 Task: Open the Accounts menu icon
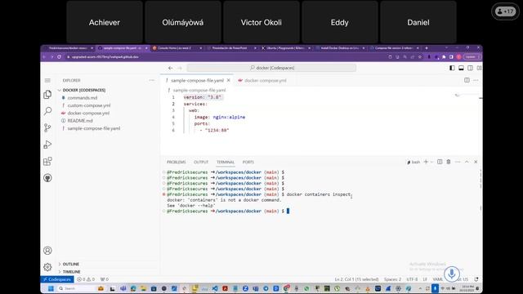point(47,251)
